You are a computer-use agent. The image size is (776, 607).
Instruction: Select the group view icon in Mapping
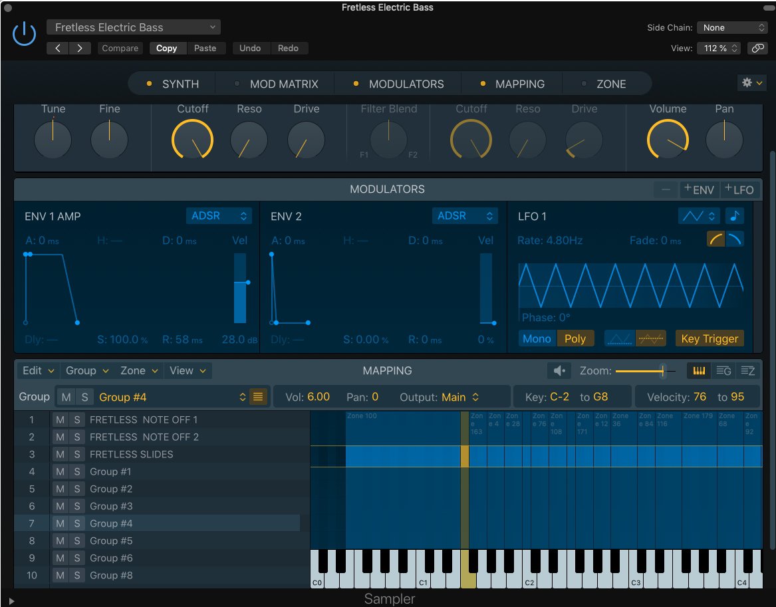pyautogui.click(x=723, y=371)
